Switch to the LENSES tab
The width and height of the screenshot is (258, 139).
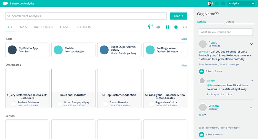point(65,27)
